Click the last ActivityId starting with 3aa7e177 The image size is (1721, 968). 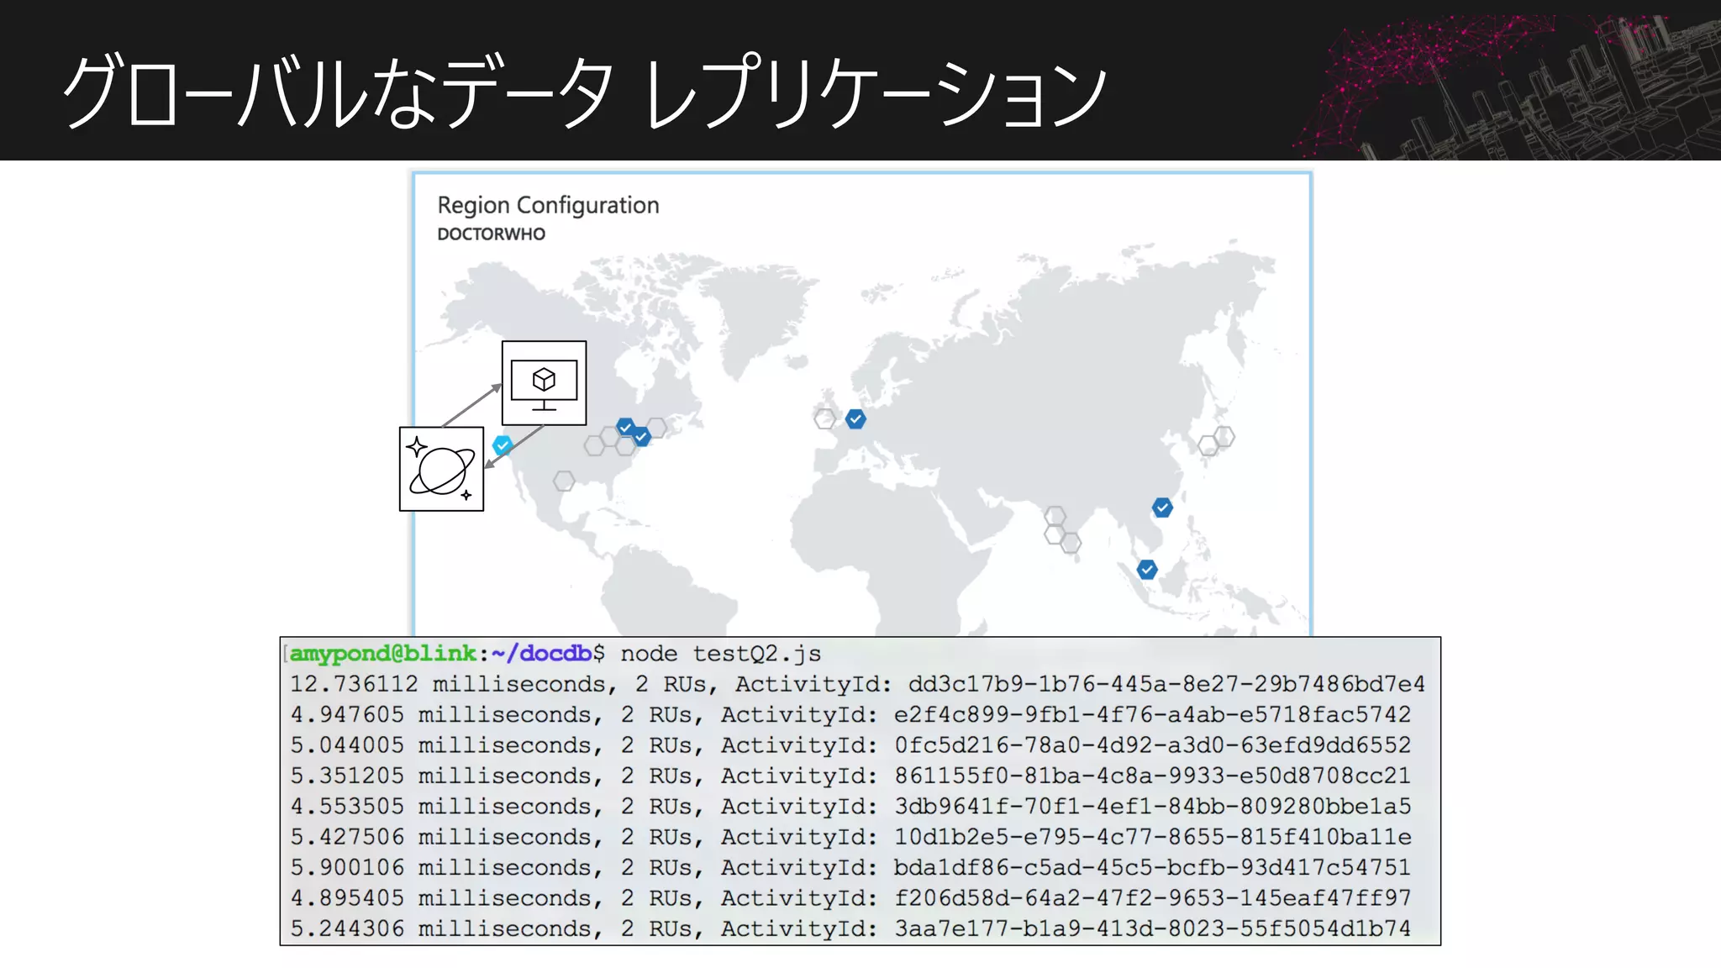[x=1151, y=929]
